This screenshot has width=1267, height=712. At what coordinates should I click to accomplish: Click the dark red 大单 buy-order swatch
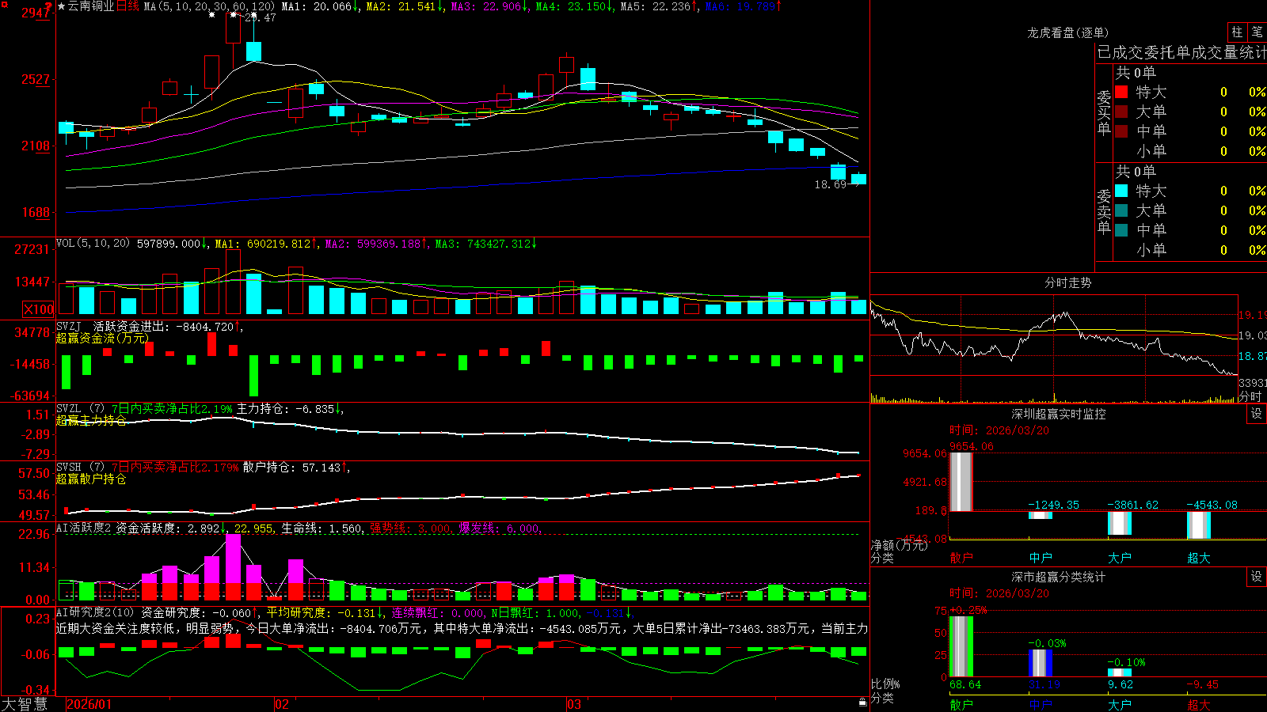1121,112
